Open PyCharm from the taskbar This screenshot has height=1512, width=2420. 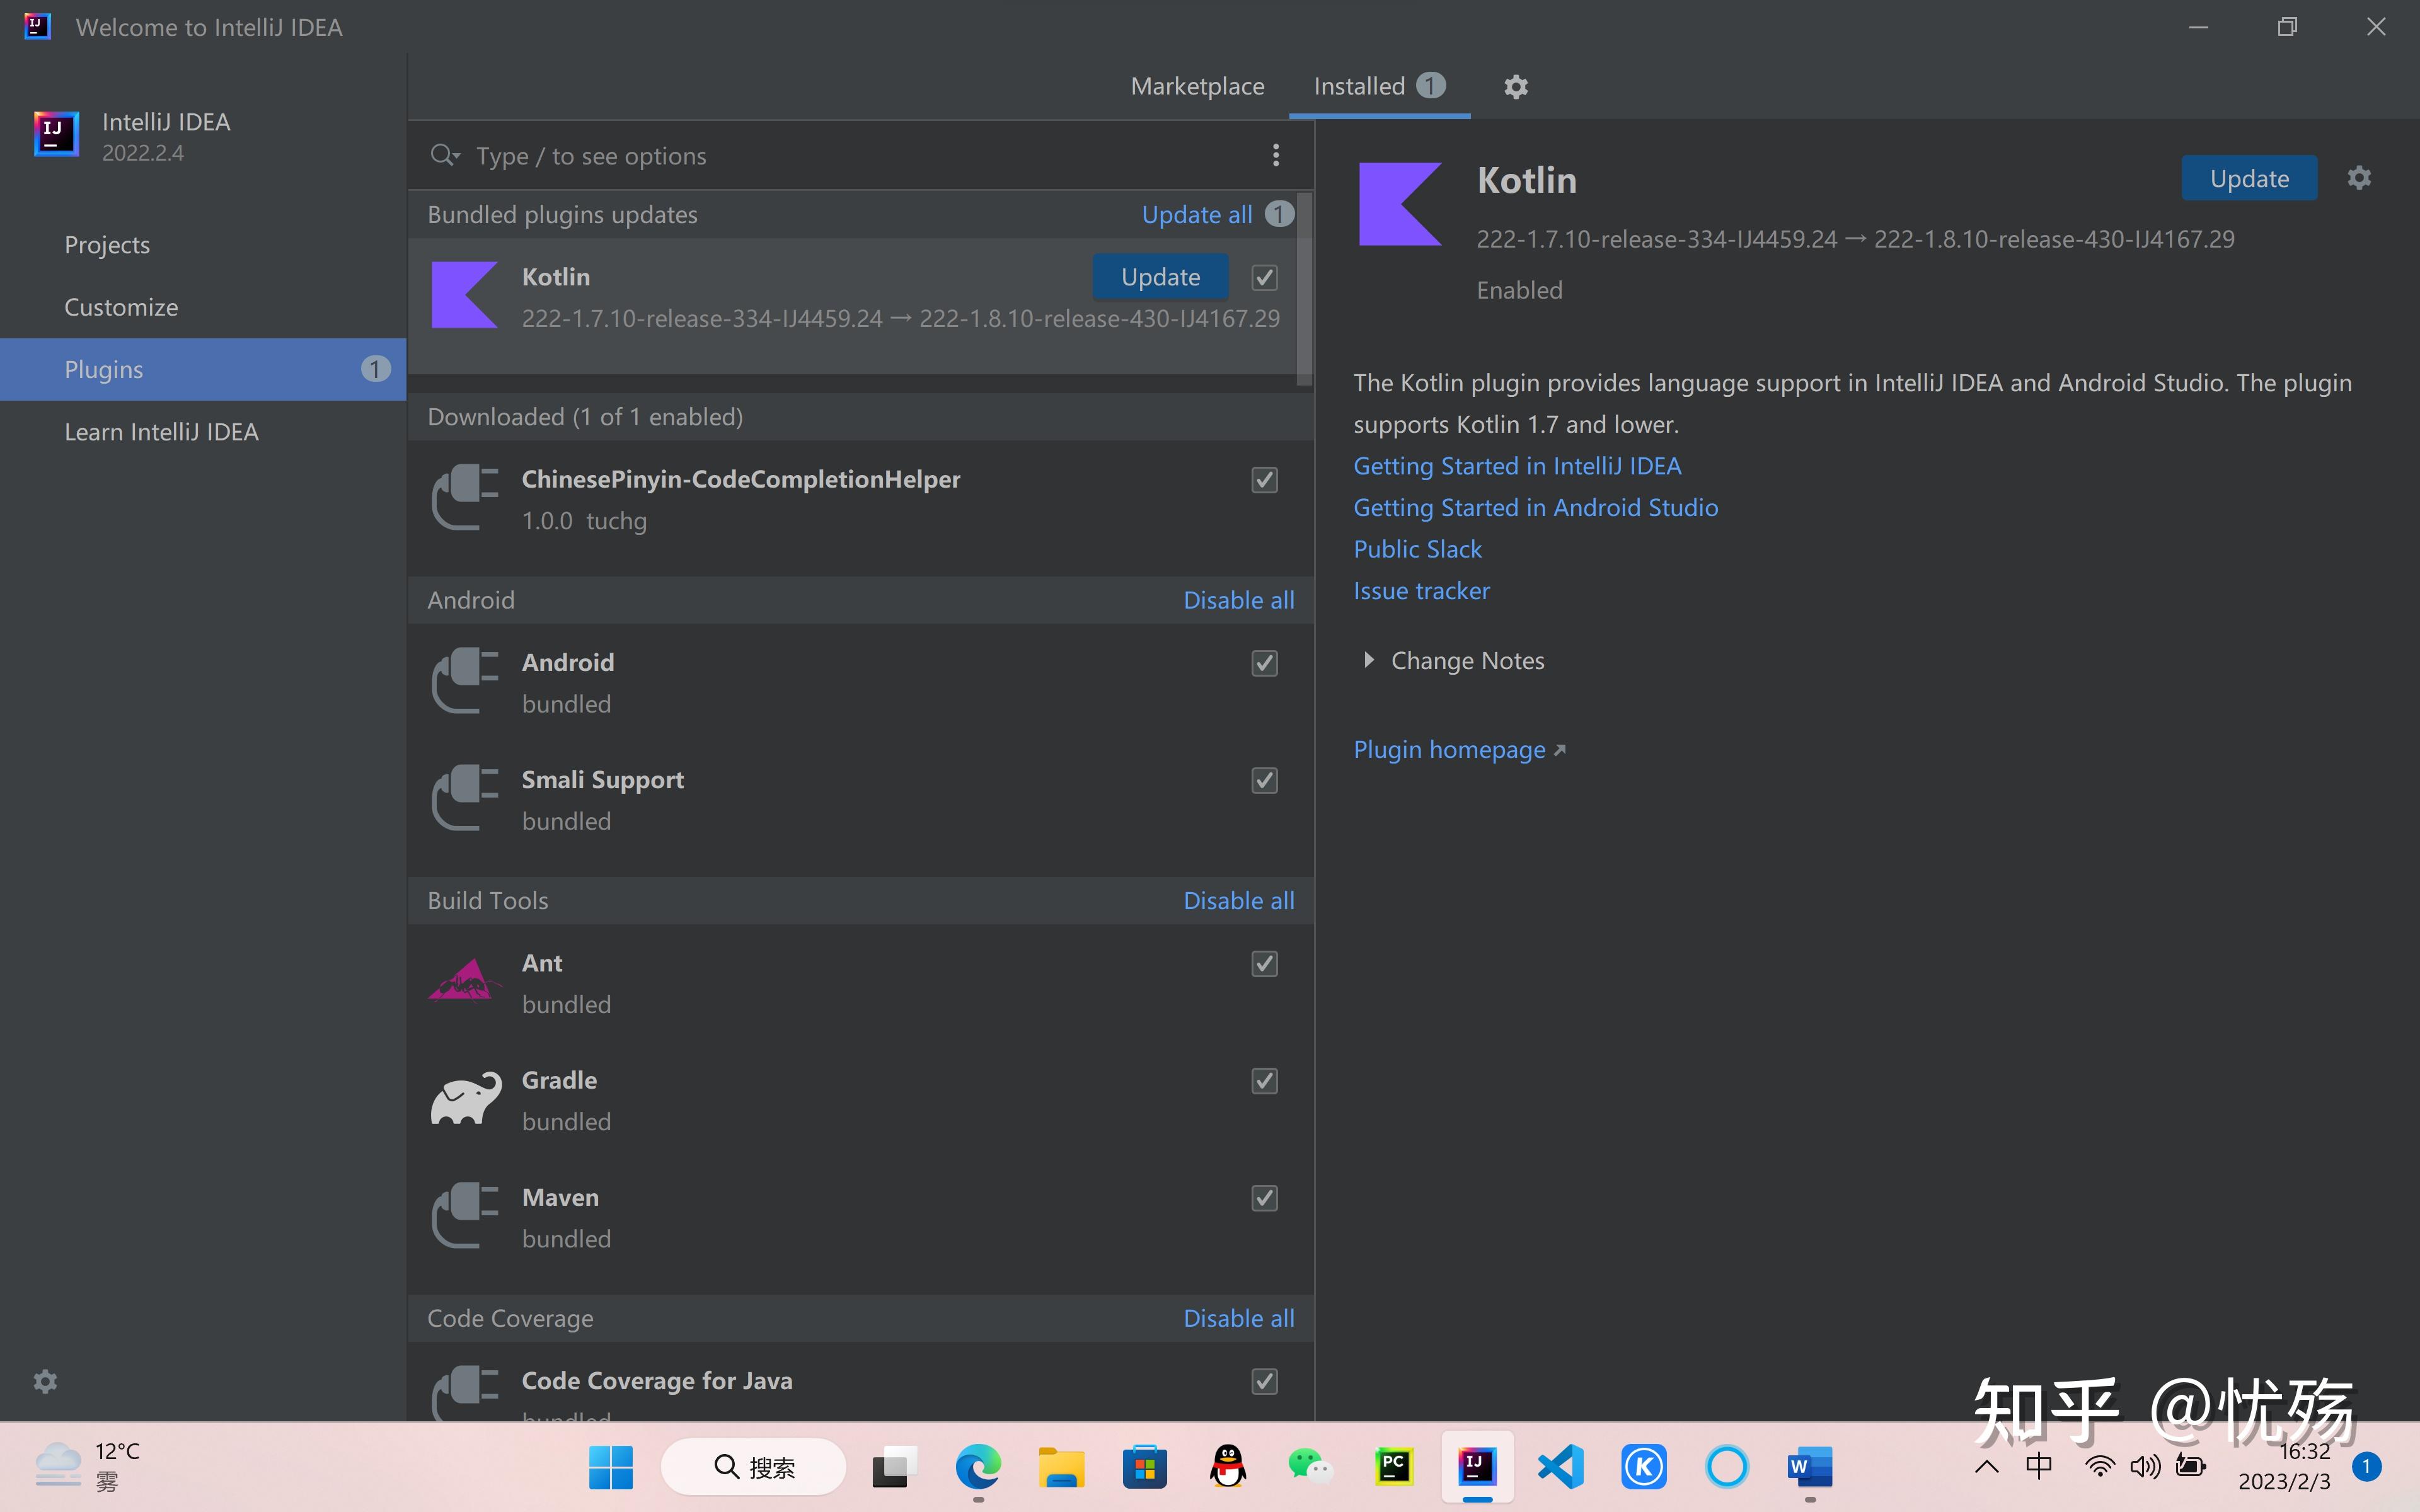pos(1393,1467)
